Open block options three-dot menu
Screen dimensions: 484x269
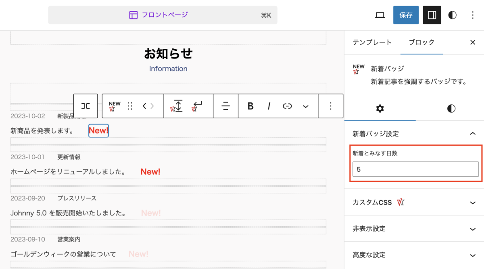click(x=331, y=106)
